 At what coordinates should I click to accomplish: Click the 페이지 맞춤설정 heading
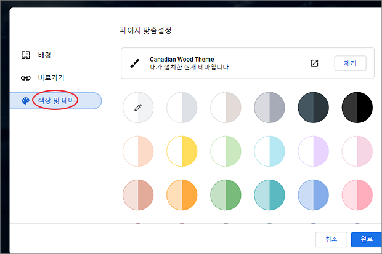click(x=145, y=30)
